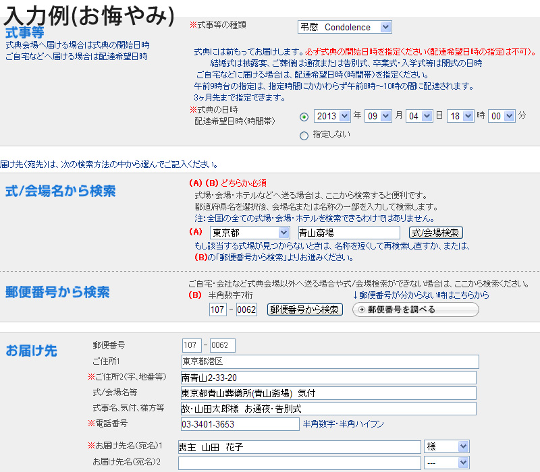
Task: Select the 指定しない radio option
Action: click(x=304, y=136)
